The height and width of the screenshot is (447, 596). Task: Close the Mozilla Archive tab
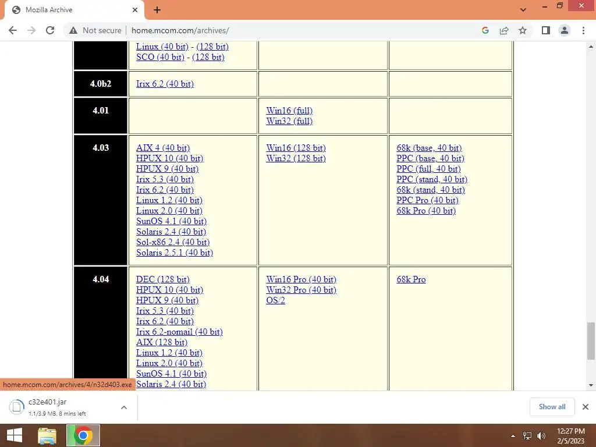pyautogui.click(x=135, y=10)
